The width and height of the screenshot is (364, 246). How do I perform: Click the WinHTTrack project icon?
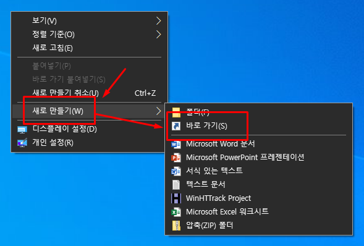coord(176,198)
